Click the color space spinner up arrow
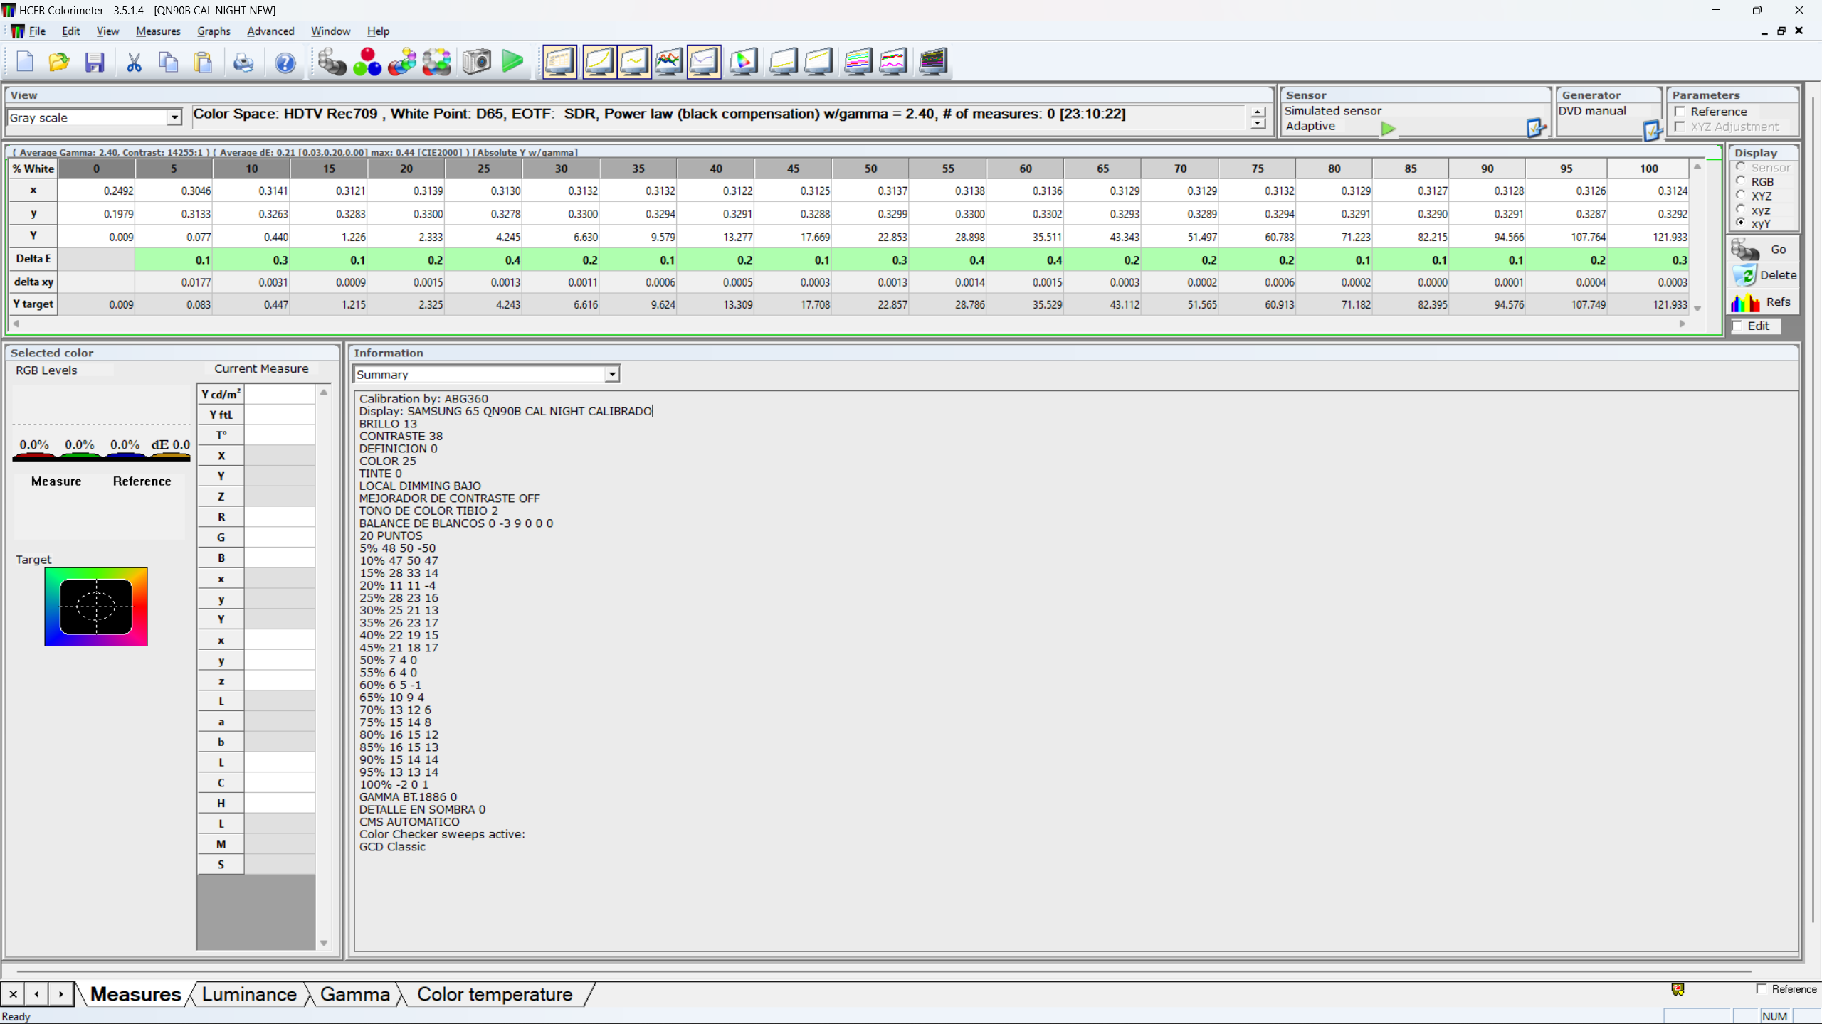1822x1024 pixels. pyautogui.click(x=1258, y=112)
